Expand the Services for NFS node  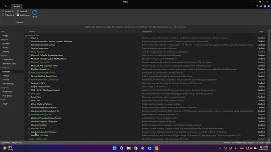[x=26, y=83]
